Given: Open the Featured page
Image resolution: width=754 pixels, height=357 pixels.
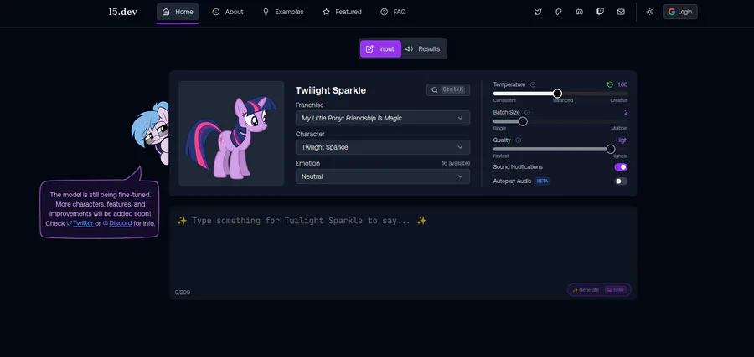Looking at the screenshot, I should pyautogui.click(x=342, y=12).
